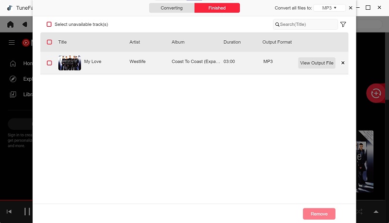Toggle the select-all checkbox in header row
Image resolution: width=389 pixels, height=223 pixels.
pyautogui.click(x=49, y=42)
